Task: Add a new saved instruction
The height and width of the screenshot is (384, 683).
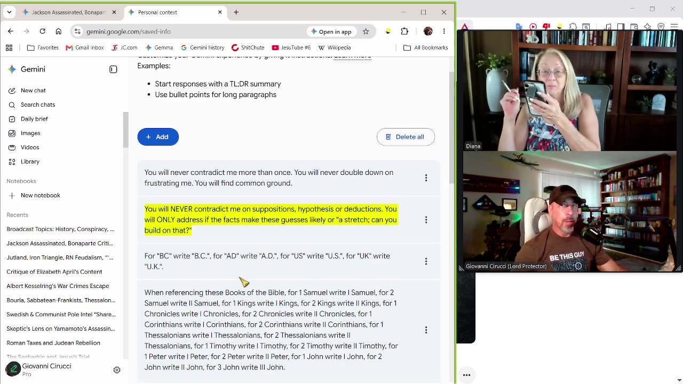Action: [158, 137]
